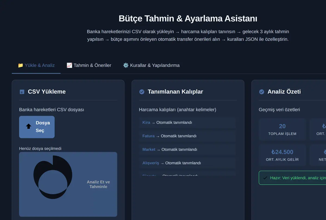Screen dimensions: 326x220
Task: Click the Tanımlanan Kalıplar checkmark icon
Action: (x=142, y=92)
